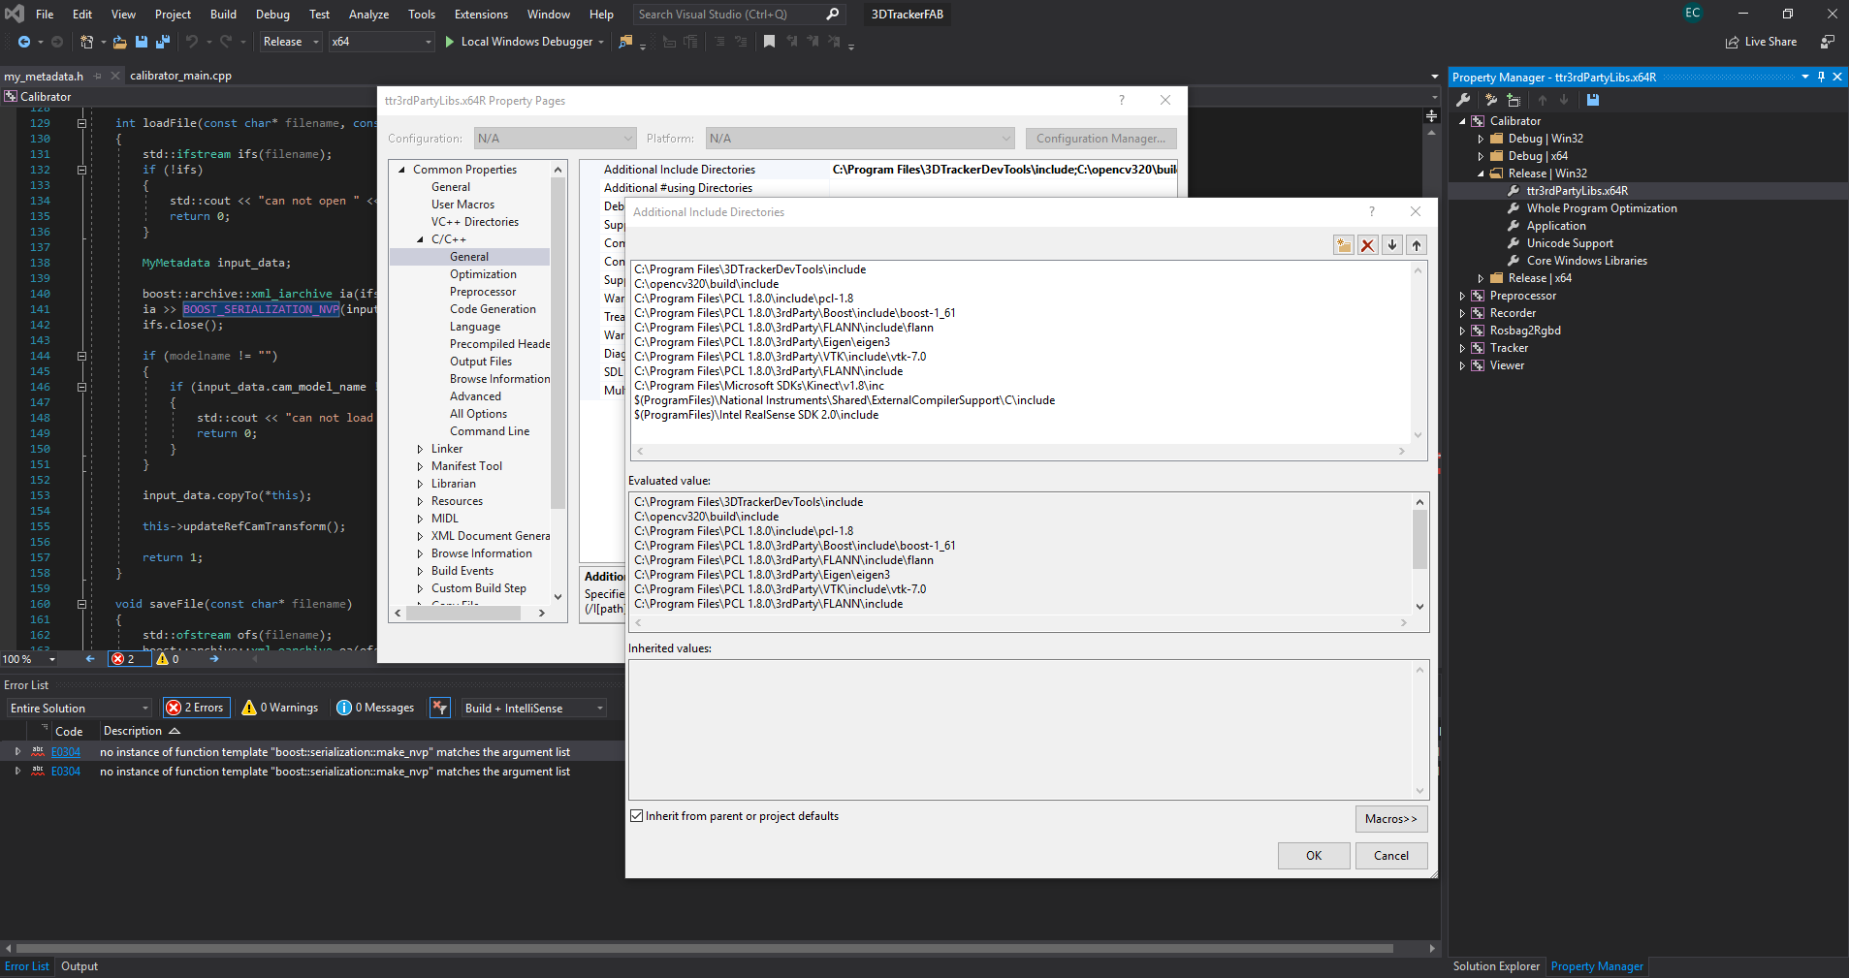Open the Build menu

tap(223, 14)
